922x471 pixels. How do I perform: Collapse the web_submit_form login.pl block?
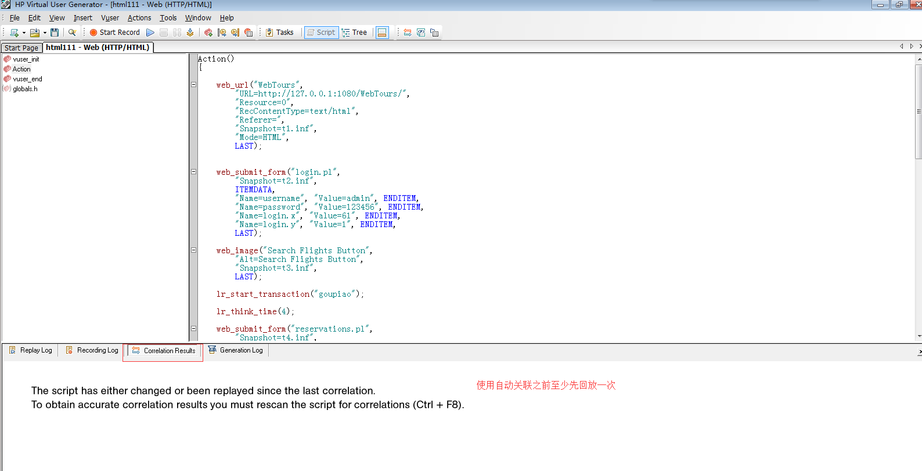click(x=193, y=172)
